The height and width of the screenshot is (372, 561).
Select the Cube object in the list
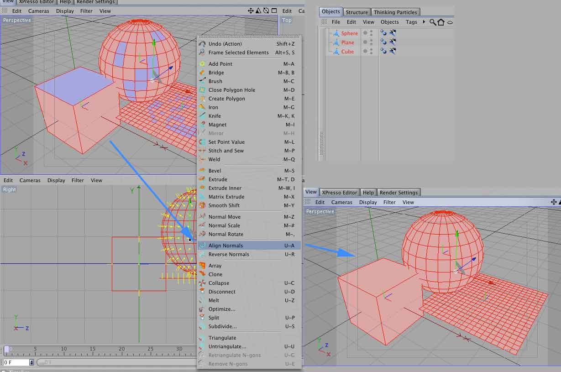point(347,52)
